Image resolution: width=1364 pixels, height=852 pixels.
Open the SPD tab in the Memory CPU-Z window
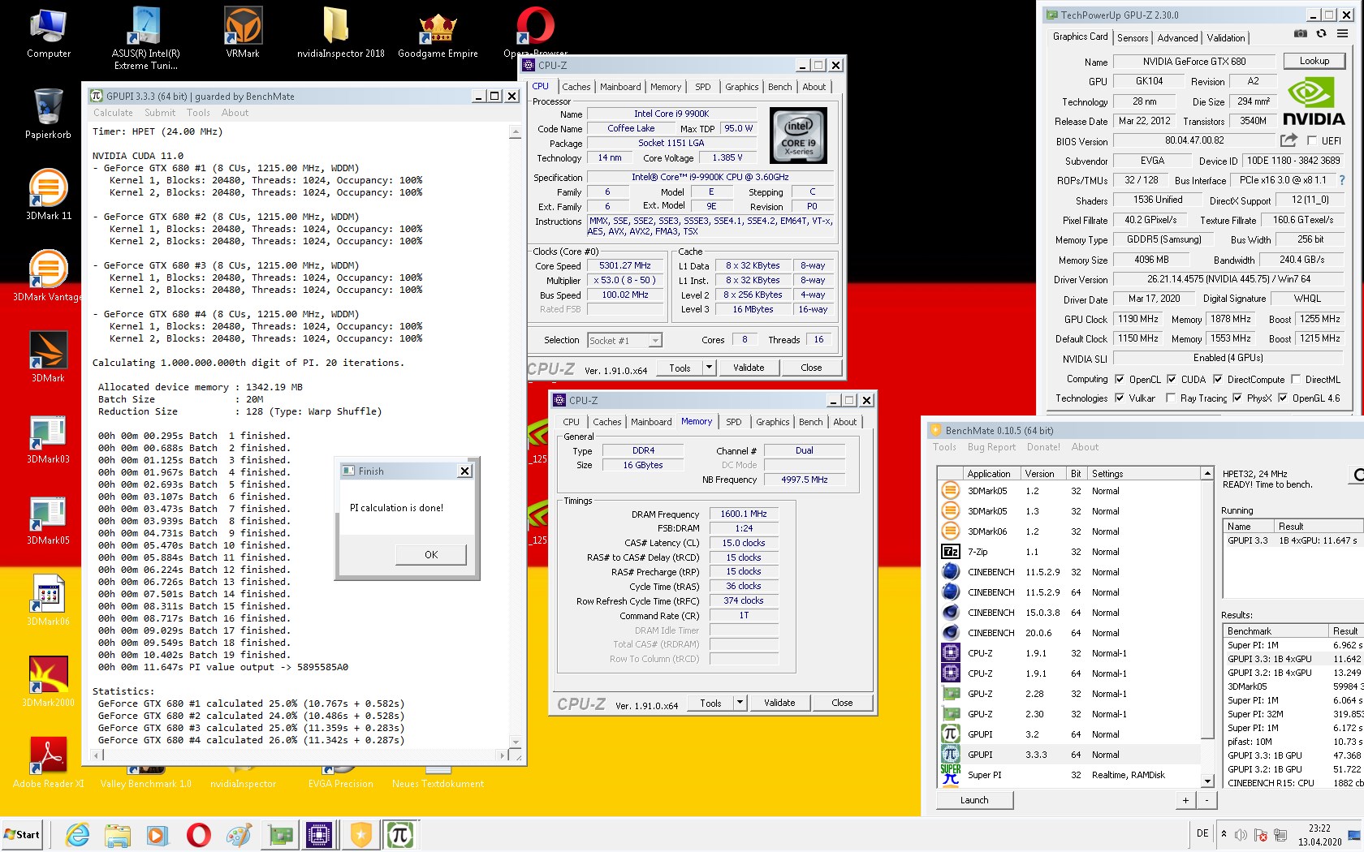(733, 422)
